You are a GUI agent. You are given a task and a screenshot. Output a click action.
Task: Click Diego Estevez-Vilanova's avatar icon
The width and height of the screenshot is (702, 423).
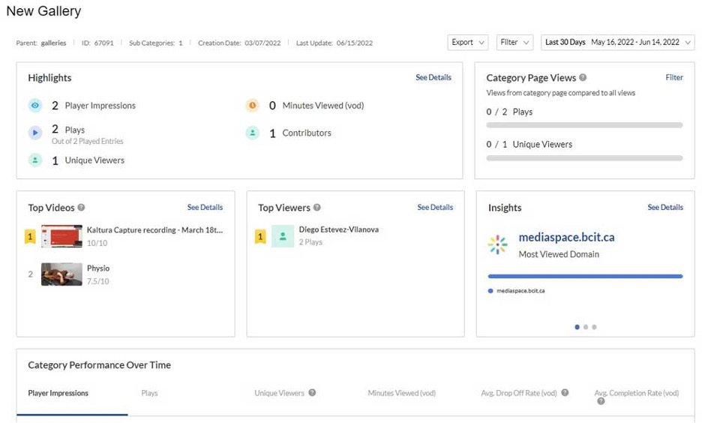pyautogui.click(x=283, y=236)
